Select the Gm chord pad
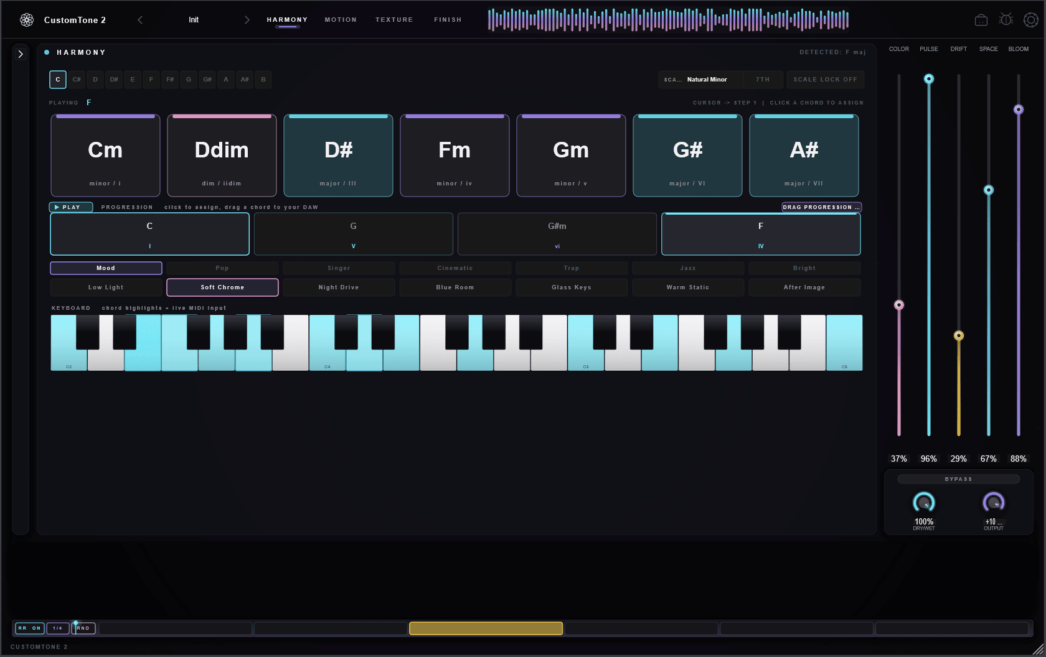Viewport: 1046px width, 657px height. coord(571,156)
